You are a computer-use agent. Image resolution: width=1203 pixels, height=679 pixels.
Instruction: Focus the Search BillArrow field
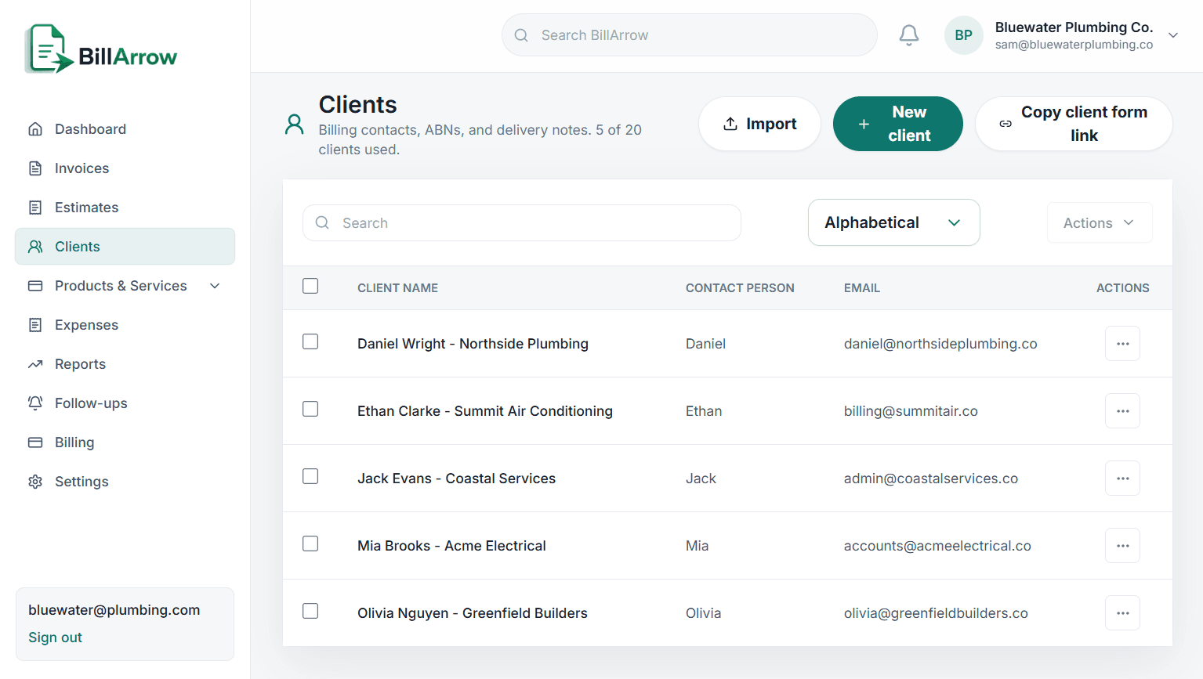689,35
